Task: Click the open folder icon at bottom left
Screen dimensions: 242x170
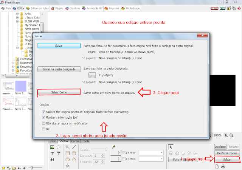Action: (14, 168)
